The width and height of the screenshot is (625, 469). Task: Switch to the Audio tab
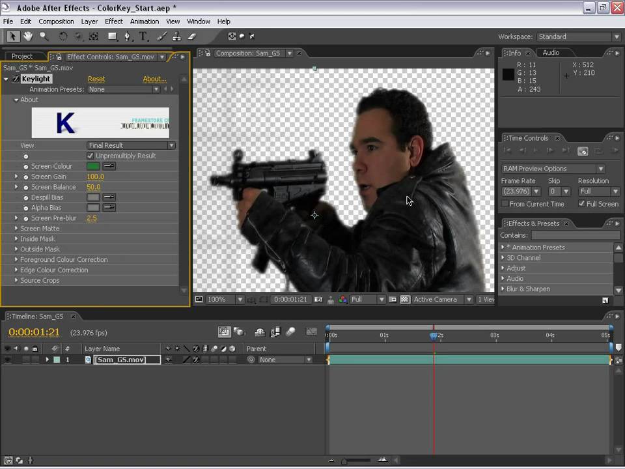(551, 53)
